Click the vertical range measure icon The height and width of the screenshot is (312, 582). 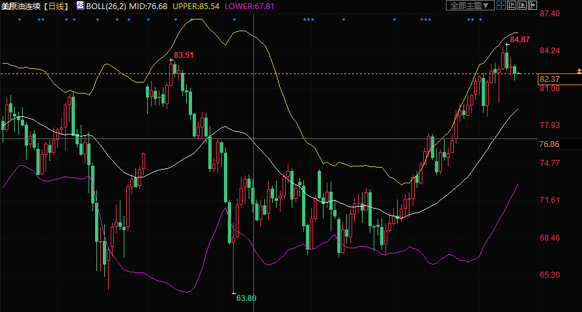point(512,5)
